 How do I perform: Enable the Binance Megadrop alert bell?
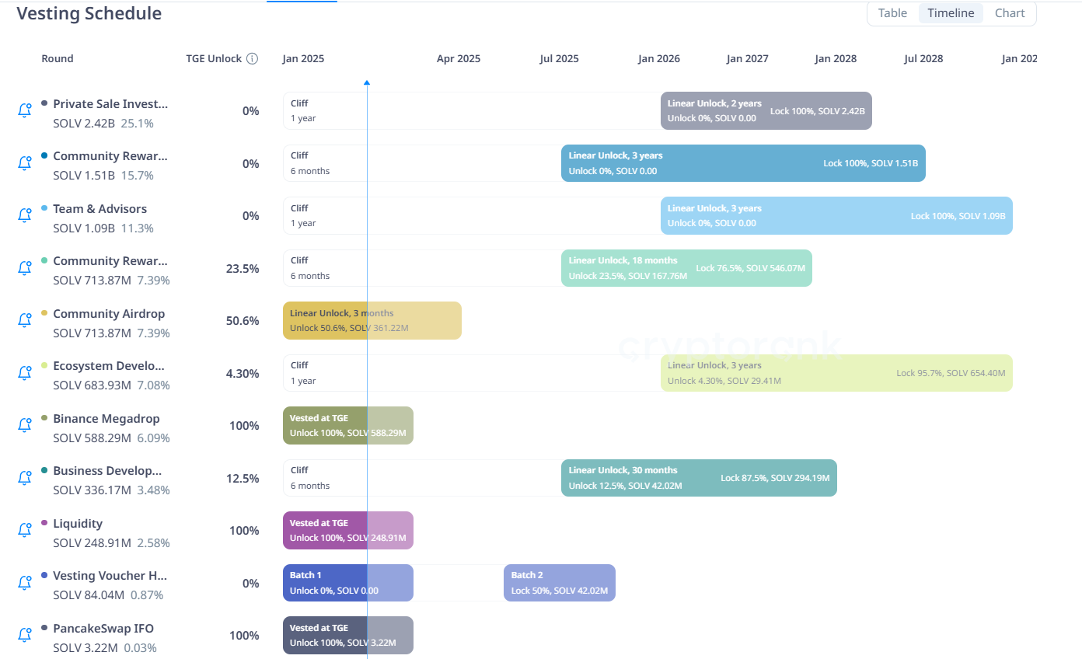click(24, 426)
